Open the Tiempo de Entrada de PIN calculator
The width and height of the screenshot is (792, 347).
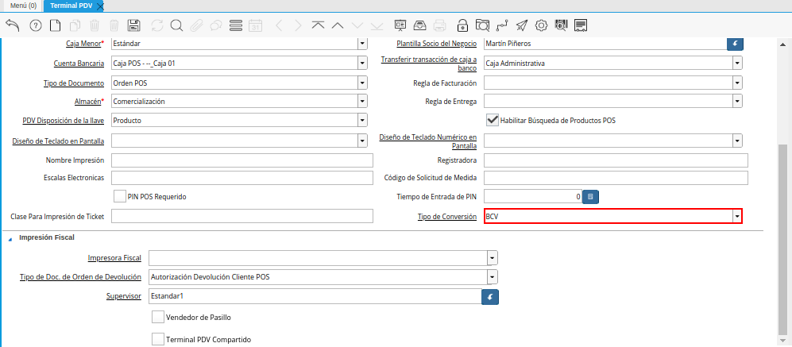click(x=590, y=196)
